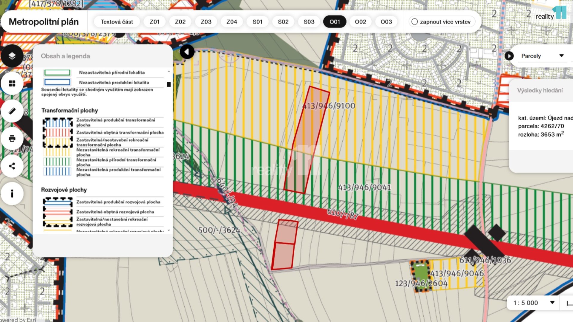Screen dimensions: 573x322
Task: Open the Textová část button
Action: coord(117,22)
